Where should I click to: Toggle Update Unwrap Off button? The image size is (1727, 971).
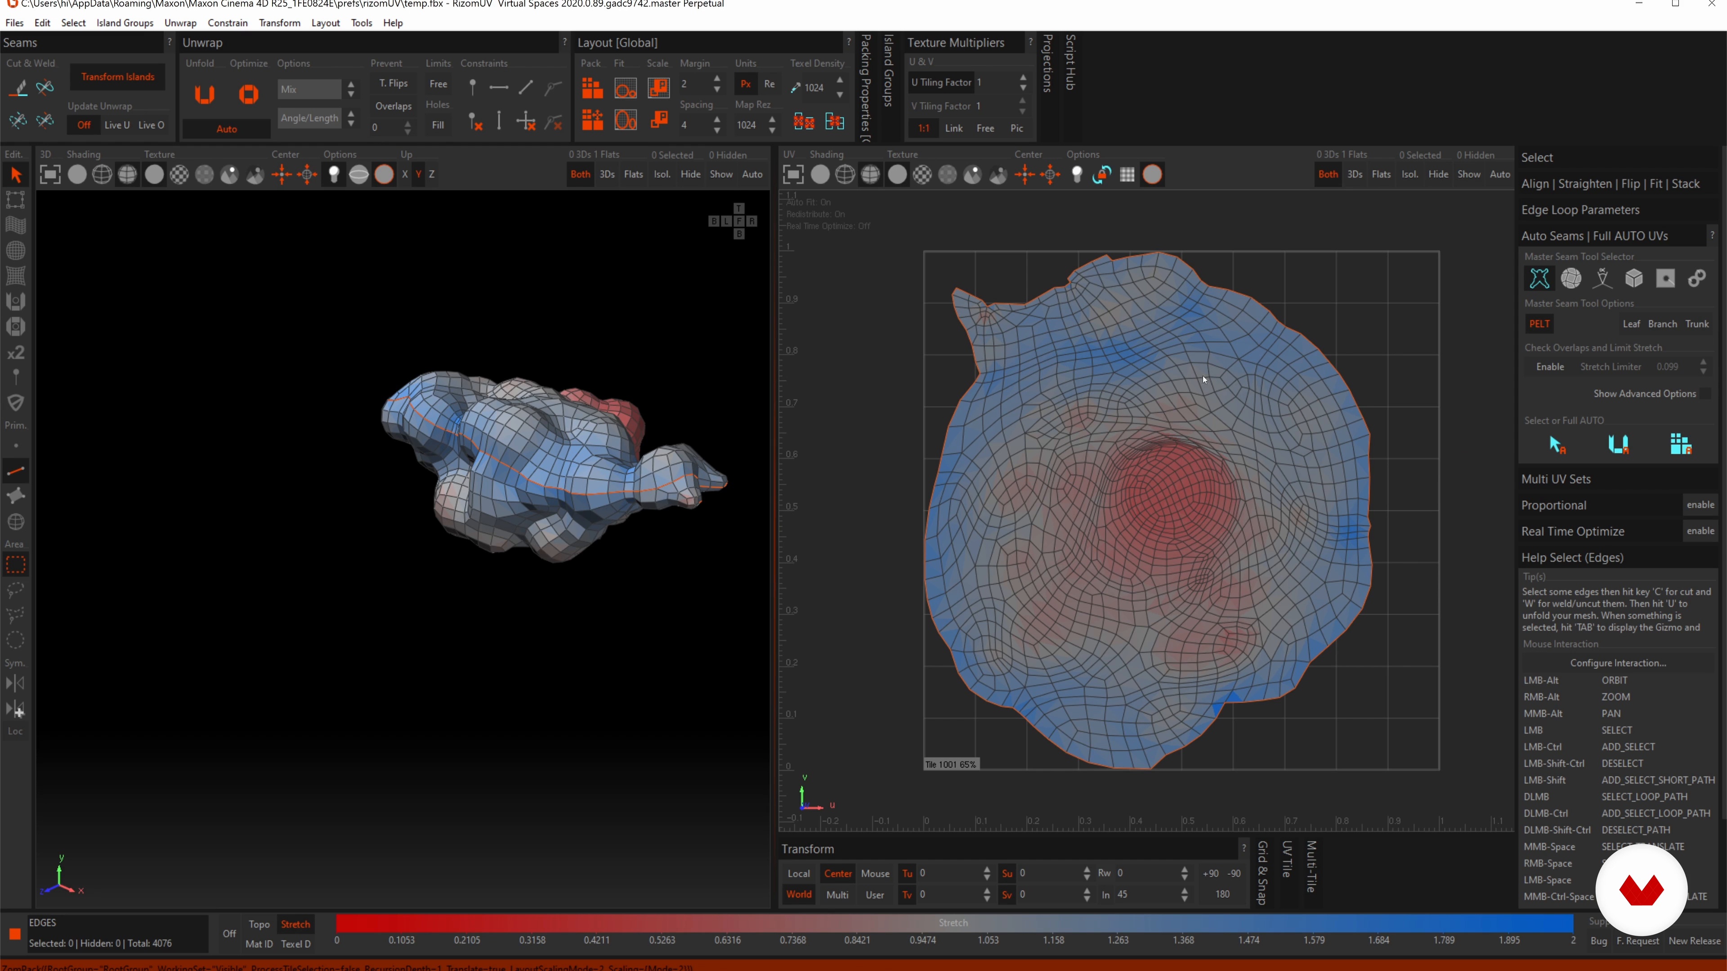pyautogui.click(x=84, y=125)
